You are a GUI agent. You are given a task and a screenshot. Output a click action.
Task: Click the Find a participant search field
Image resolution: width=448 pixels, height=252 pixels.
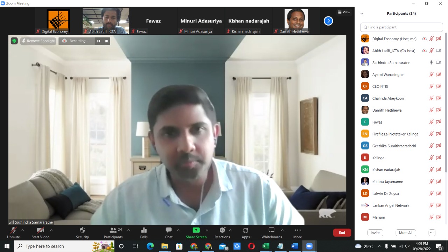point(401,27)
